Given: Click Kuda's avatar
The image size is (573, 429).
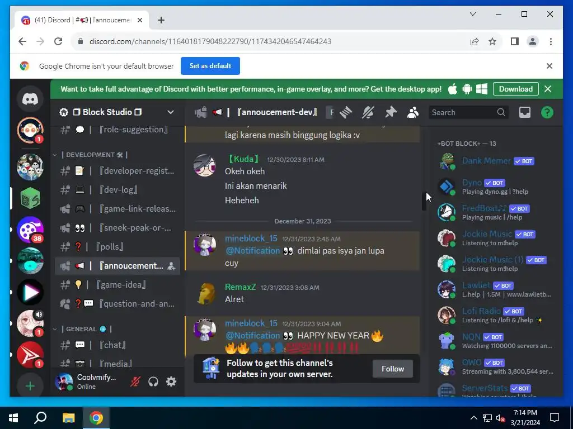Looking at the screenshot, I should (204, 165).
